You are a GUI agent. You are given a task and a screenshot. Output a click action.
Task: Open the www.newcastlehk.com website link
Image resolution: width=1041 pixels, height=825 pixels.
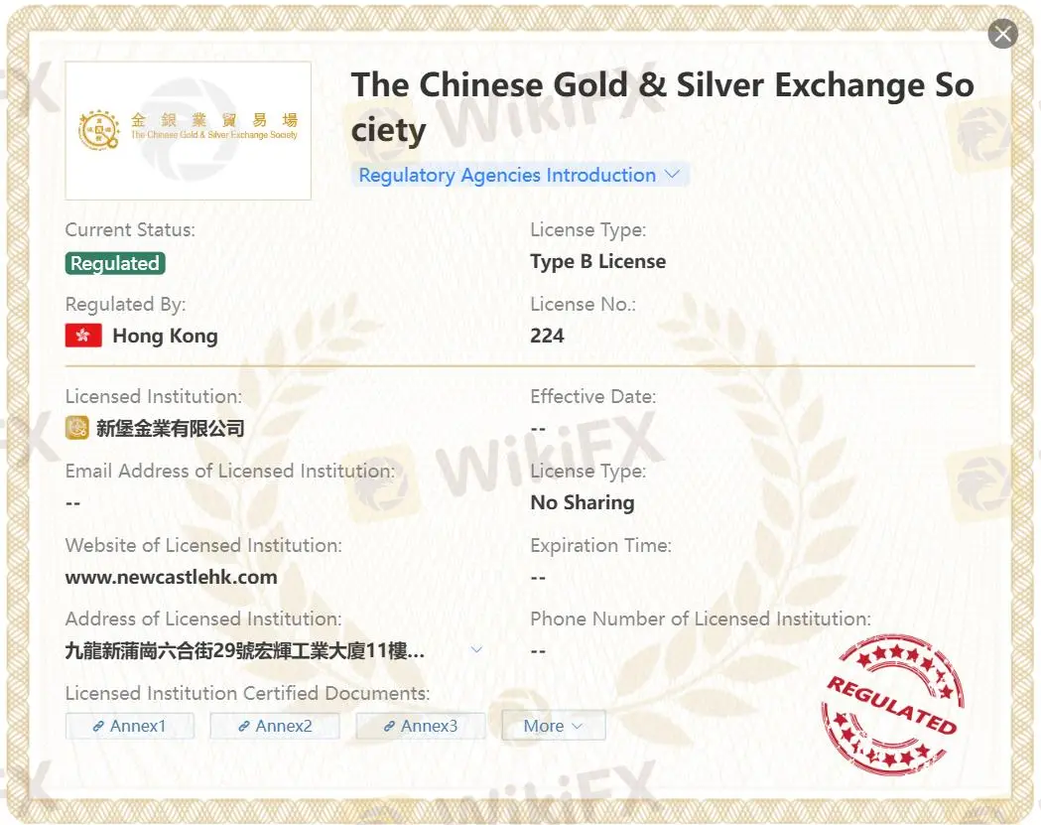[171, 577]
